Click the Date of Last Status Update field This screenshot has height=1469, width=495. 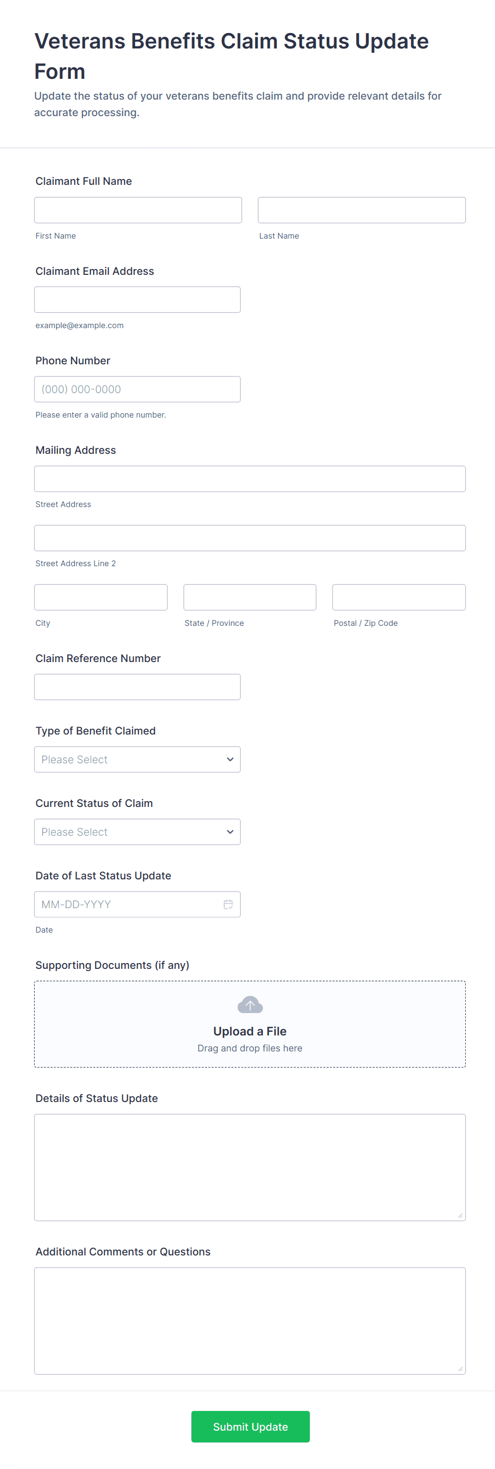(128, 904)
